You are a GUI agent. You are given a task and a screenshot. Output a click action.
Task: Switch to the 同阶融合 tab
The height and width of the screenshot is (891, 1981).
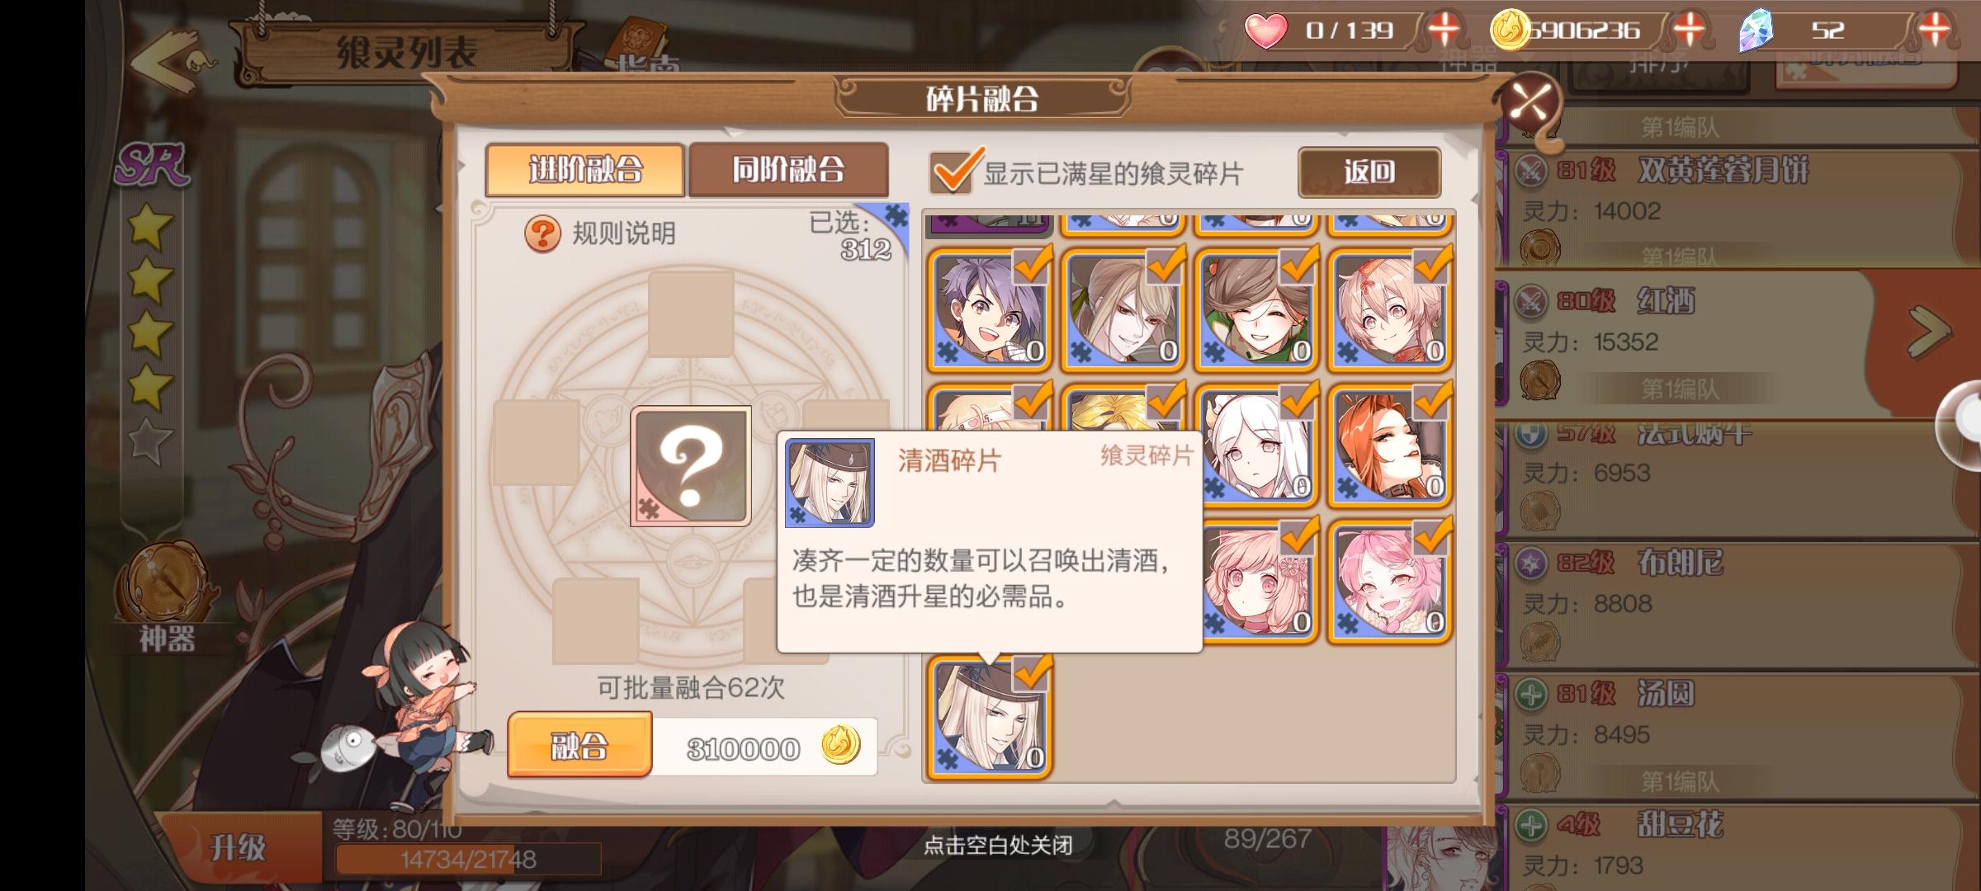coord(788,170)
